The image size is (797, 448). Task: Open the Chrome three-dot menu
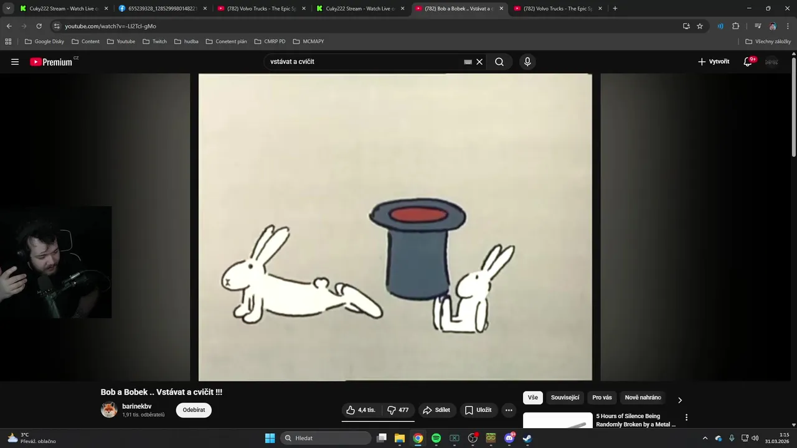click(x=787, y=26)
